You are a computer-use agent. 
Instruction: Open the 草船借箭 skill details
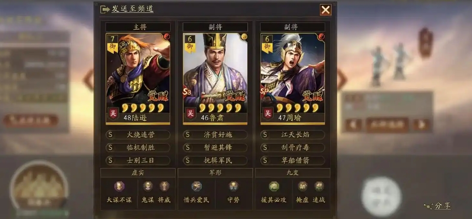293,160
